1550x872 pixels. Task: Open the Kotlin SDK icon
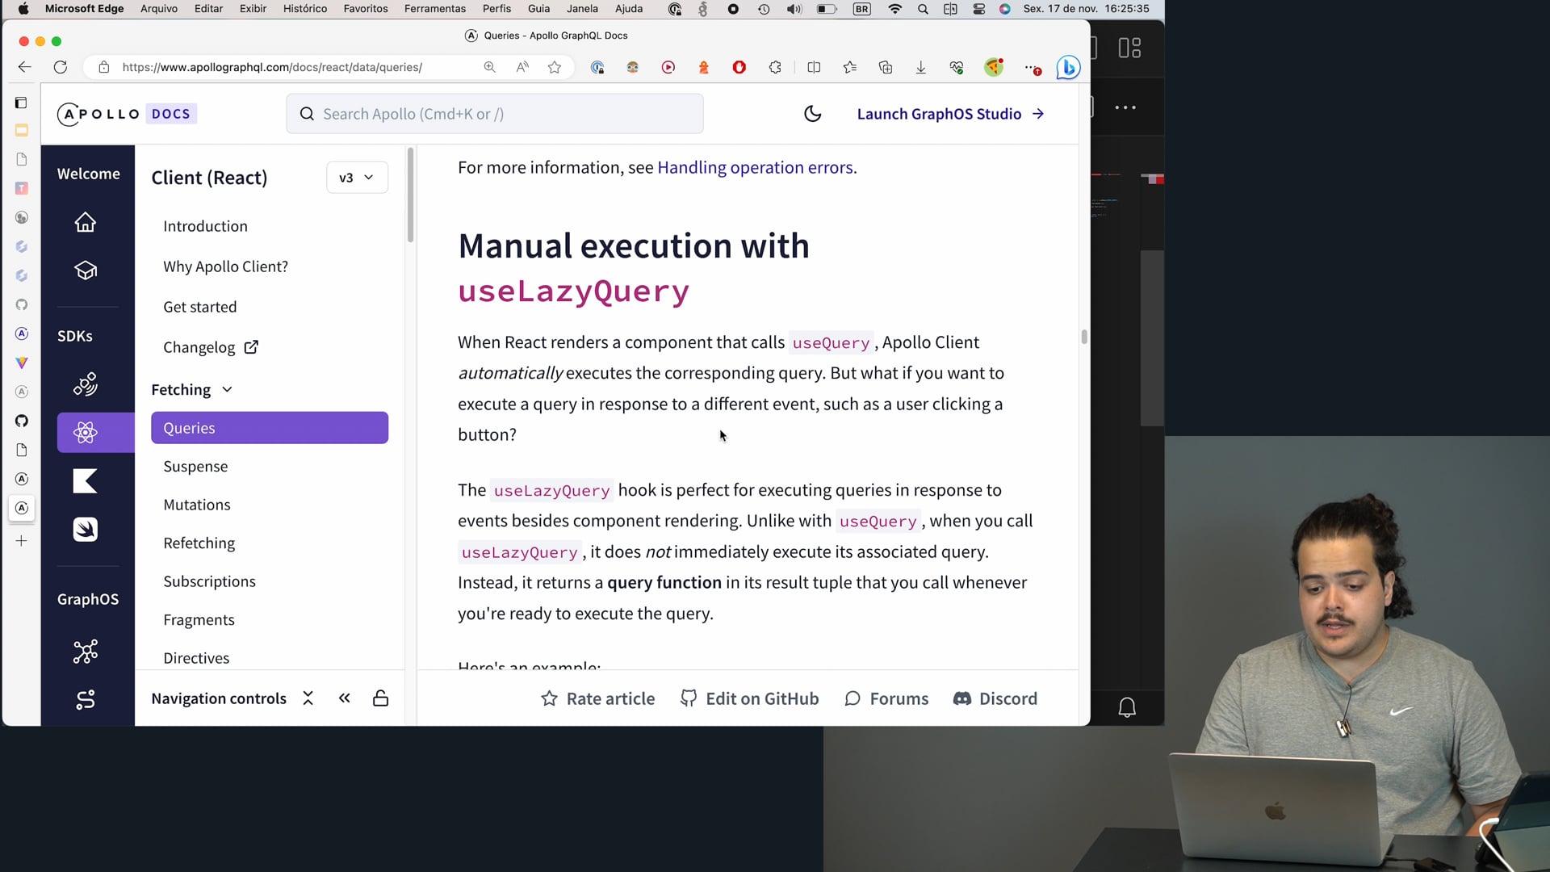point(86,481)
